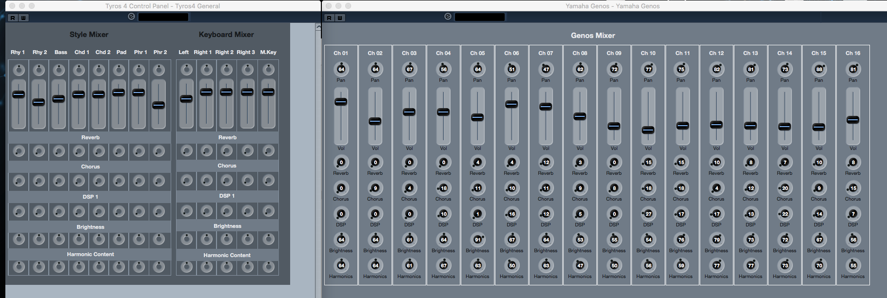Click the circular 'e' icon in Tyros 4 window
Image resolution: width=887 pixels, height=298 pixels.
coord(131,17)
